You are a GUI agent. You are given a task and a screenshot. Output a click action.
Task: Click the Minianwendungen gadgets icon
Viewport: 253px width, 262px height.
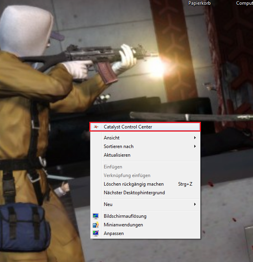(96, 225)
